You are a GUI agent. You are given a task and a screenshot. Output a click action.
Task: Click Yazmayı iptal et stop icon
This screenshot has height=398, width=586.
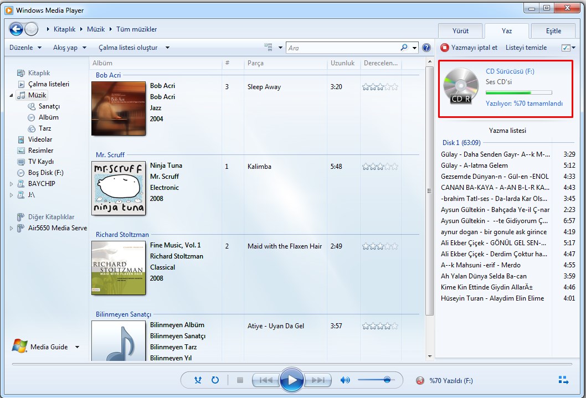pyautogui.click(x=445, y=48)
